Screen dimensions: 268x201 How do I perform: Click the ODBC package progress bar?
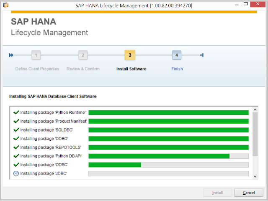(168, 165)
